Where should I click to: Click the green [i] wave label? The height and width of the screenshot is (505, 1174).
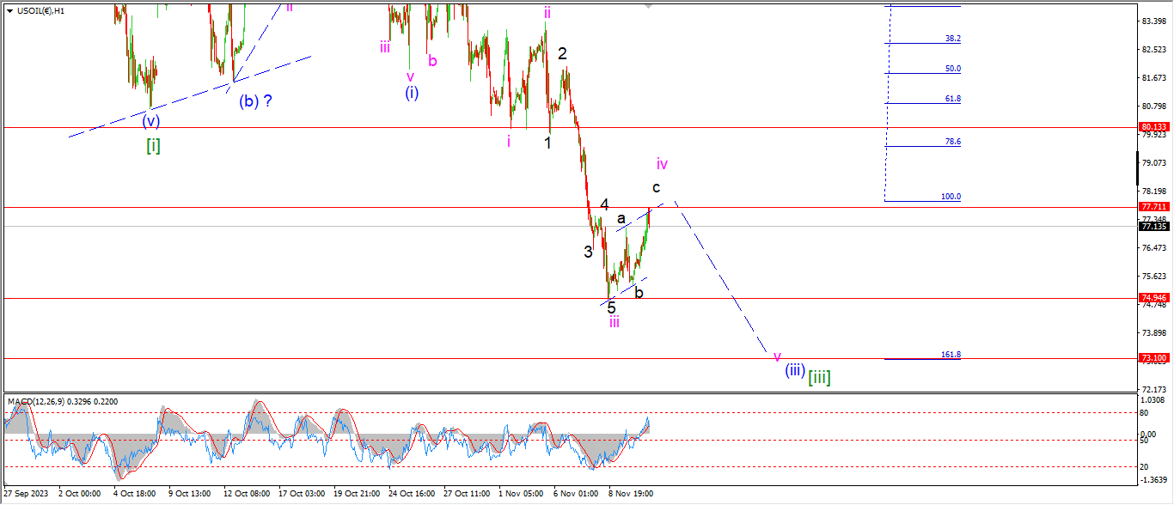[153, 145]
